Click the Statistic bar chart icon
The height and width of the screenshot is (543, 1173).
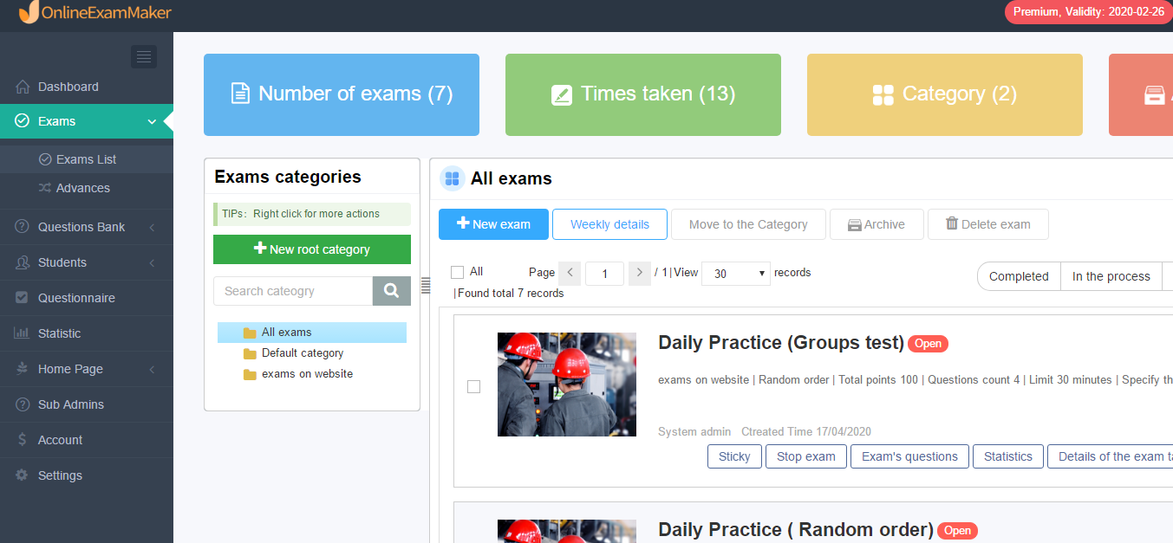pos(23,333)
